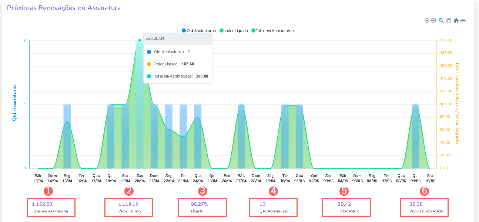The width and height of the screenshot is (479, 222).
Task: Click the Dom 21/04 axis label
Action: [x=154, y=178]
